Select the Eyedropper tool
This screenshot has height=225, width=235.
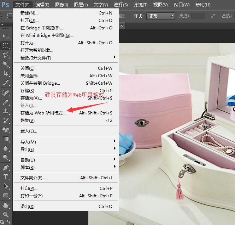point(6,83)
